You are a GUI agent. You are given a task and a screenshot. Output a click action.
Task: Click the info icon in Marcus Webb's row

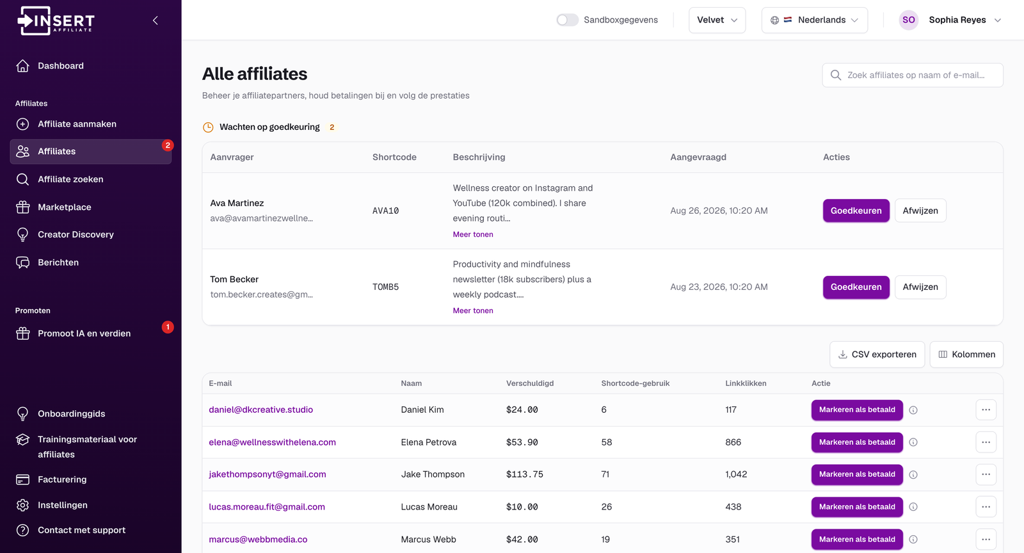click(913, 540)
